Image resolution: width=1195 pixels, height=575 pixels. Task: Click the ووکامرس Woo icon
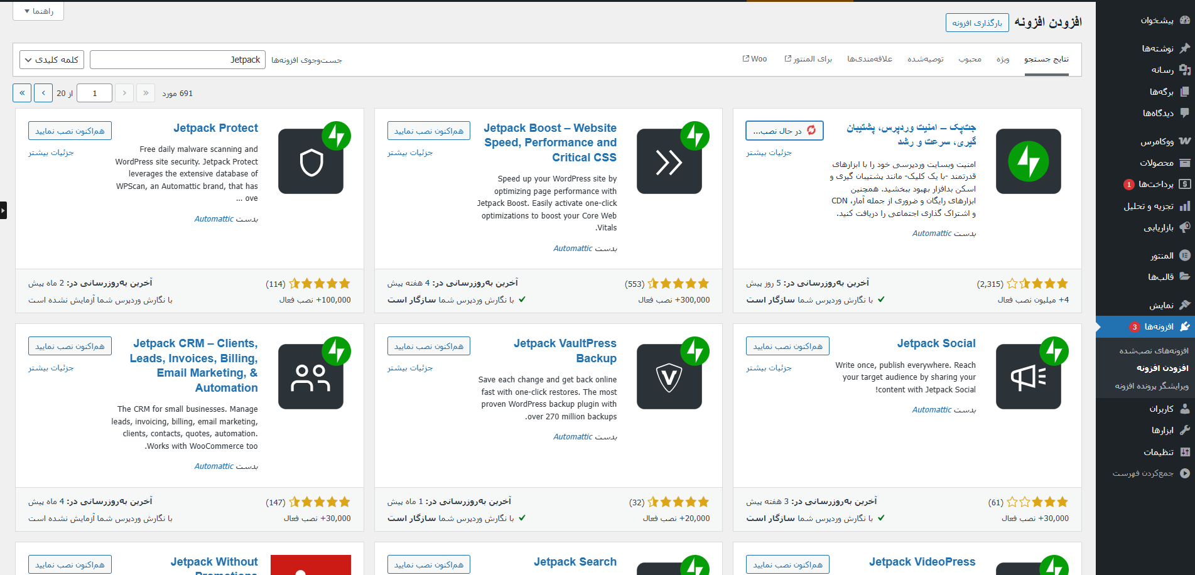[x=1184, y=141]
